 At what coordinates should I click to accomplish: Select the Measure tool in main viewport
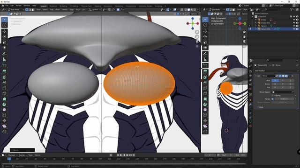[x=4, y=59]
